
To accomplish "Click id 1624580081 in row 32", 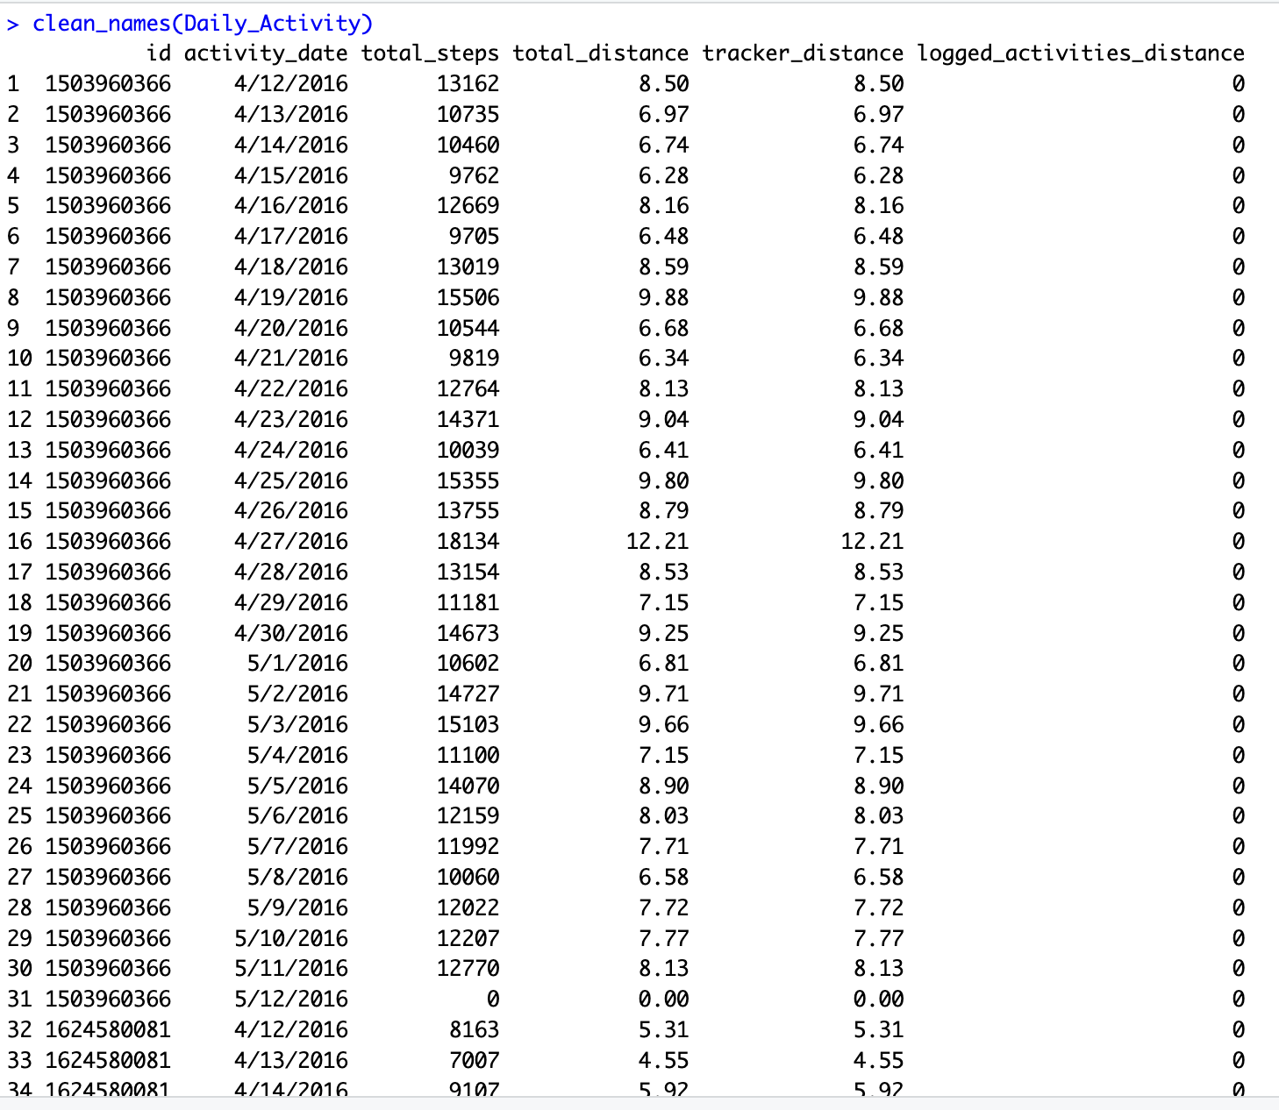I will [108, 1029].
